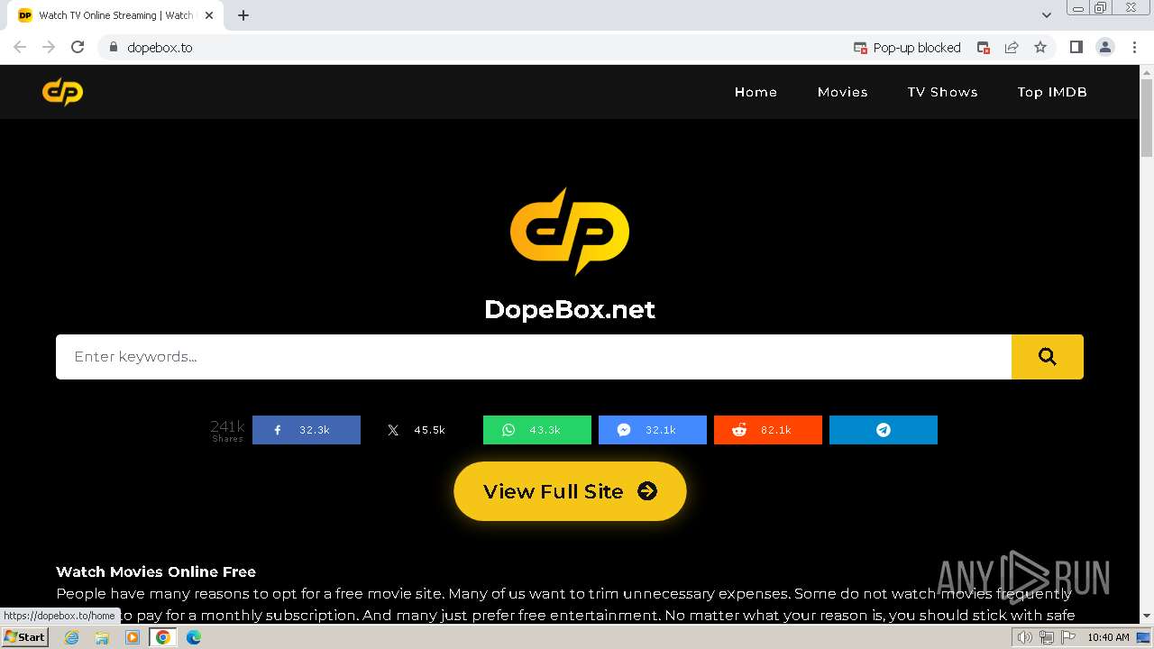The image size is (1154, 649).
Task: Open the Pop-up blocked notice
Action: pyautogui.click(x=907, y=48)
